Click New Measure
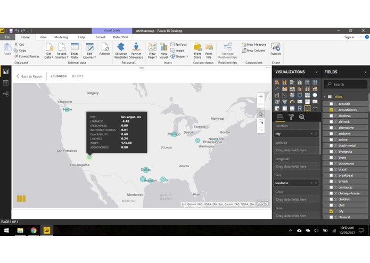The image size is (370, 263). [253, 44]
